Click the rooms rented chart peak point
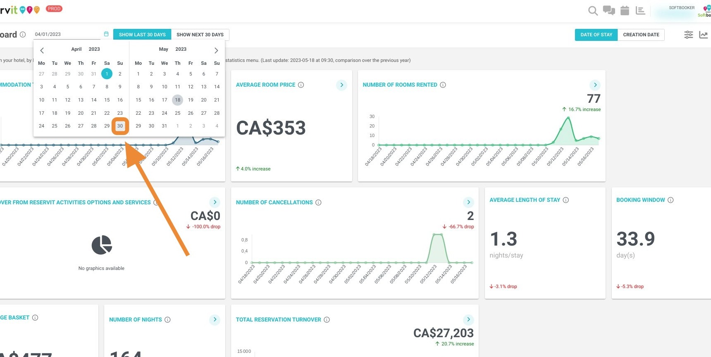 click(x=568, y=118)
